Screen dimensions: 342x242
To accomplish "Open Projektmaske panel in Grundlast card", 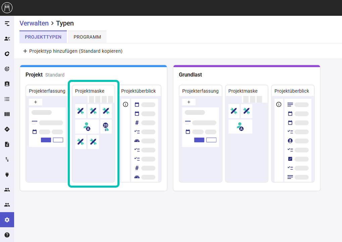I will [246, 134].
